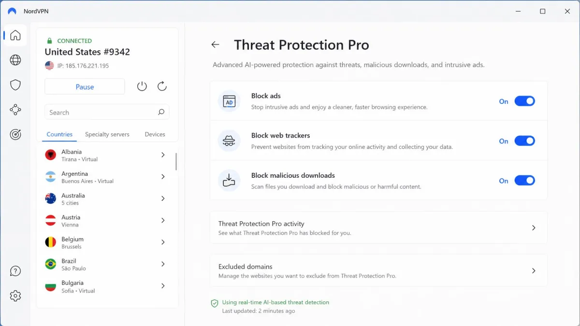This screenshot has width=580, height=326.
Task: Expand Australia cities chevron
Action: pos(163,198)
